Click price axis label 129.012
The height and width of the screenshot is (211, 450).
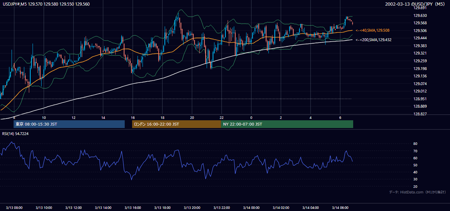(x=420, y=91)
